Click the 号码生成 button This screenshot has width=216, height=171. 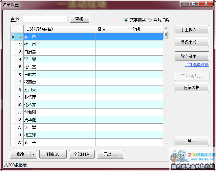click(192, 42)
